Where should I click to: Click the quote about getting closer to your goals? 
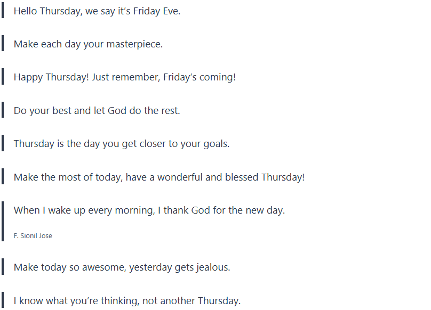tap(122, 144)
